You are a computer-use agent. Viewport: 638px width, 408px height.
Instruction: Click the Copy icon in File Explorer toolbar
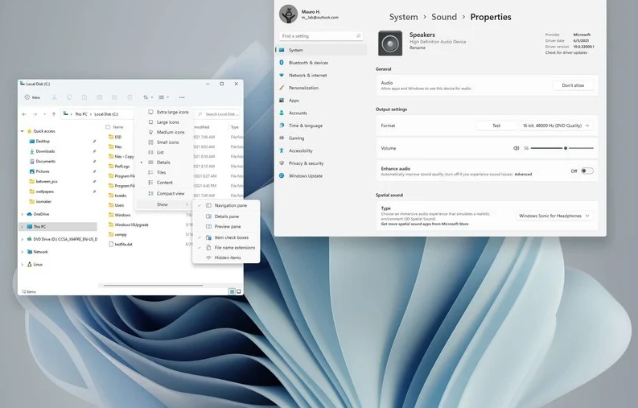coord(69,97)
